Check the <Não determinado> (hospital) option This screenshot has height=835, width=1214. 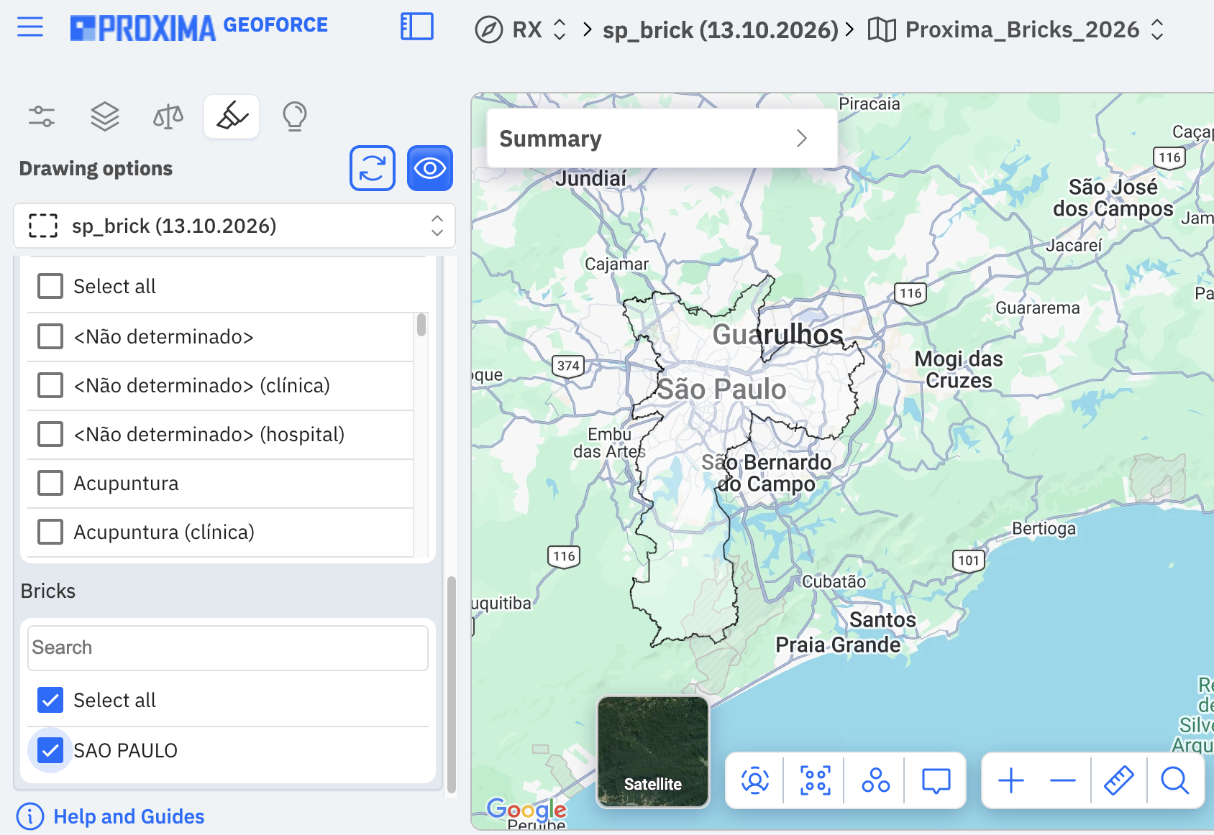(x=50, y=434)
